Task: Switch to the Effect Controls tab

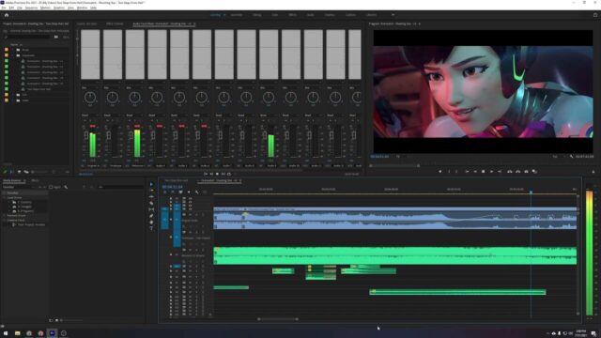Action: coord(115,23)
